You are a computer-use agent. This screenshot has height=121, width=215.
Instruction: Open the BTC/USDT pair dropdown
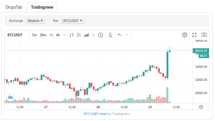pos(73,21)
